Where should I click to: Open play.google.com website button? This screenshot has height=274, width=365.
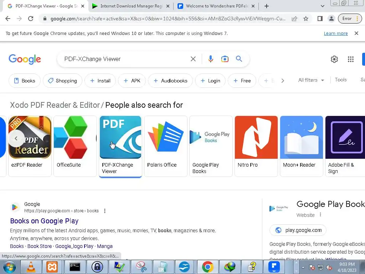click(298, 230)
